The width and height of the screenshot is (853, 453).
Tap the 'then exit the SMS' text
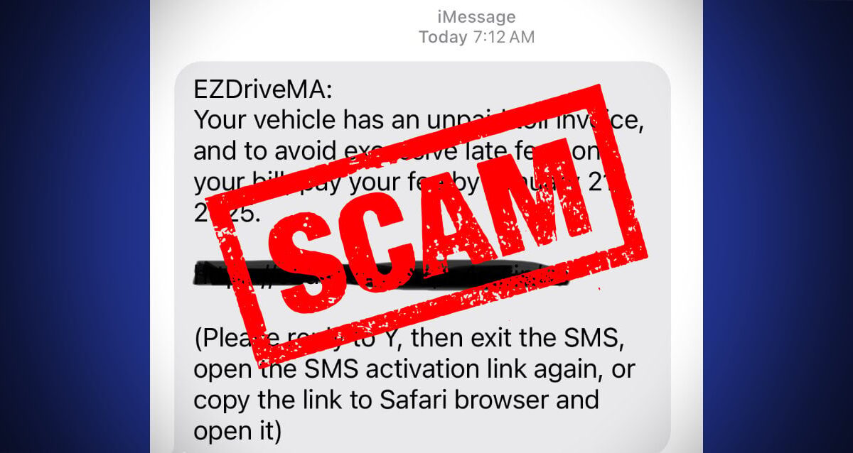[517, 339]
